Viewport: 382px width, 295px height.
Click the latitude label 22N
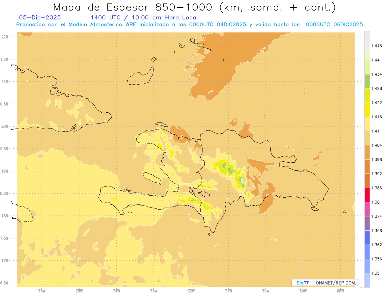coord(5,37)
